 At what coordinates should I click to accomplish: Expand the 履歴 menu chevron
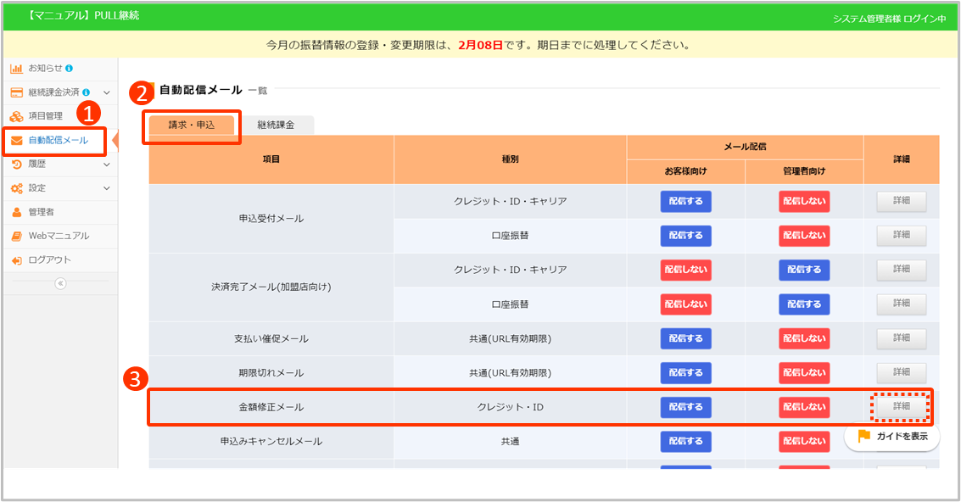coord(107,165)
